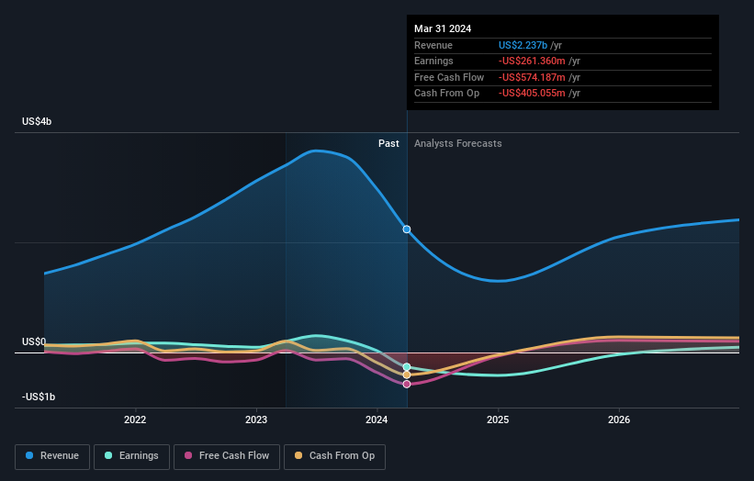Image resolution: width=754 pixels, height=481 pixels.
Task: Select the Revenue data point marker on the chart
Action: coord(407,229)
